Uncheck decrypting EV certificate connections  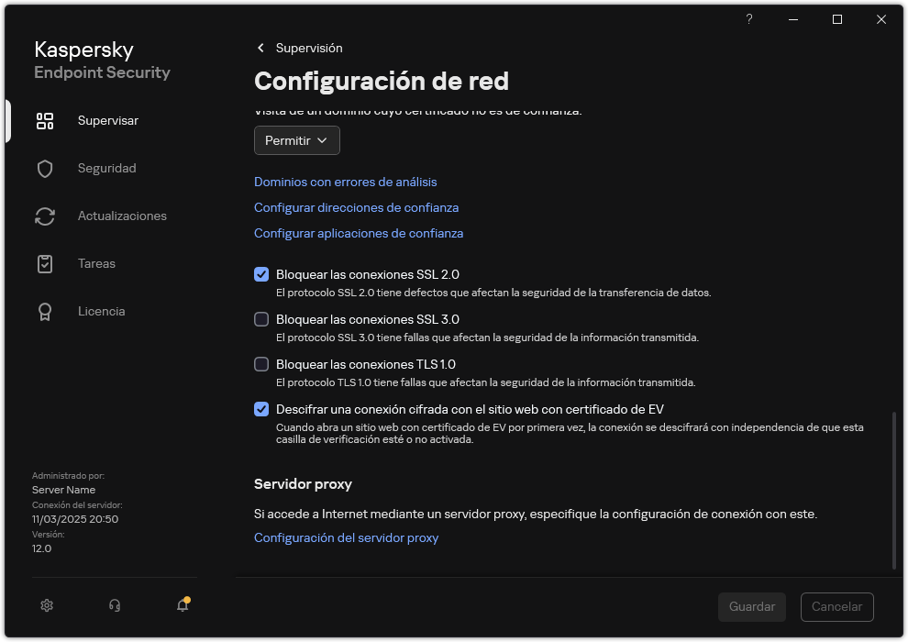click(261, 409)
